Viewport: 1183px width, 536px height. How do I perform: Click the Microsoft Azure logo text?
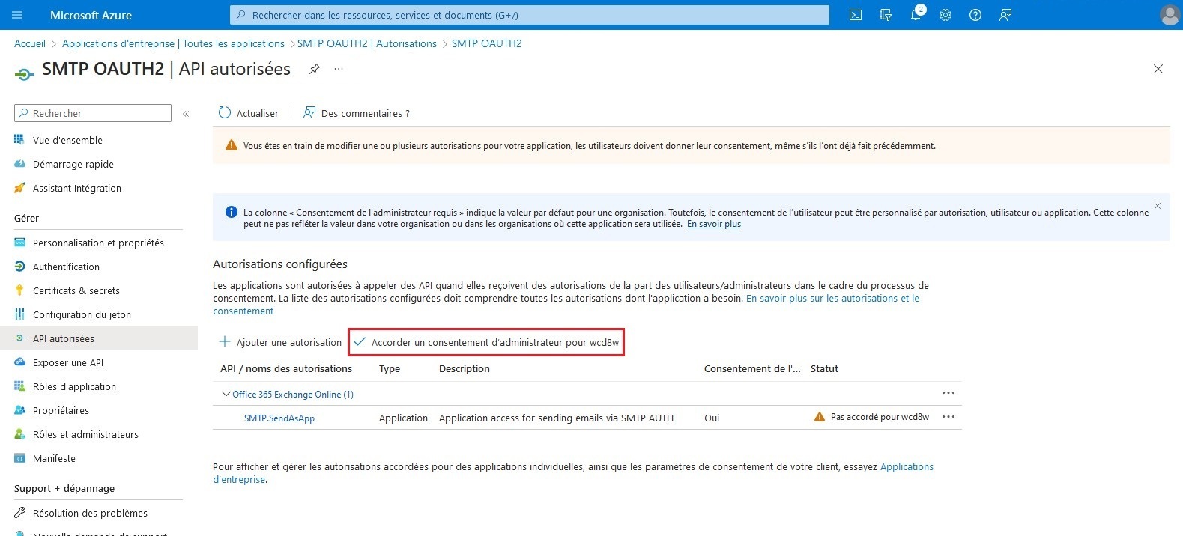91,15
